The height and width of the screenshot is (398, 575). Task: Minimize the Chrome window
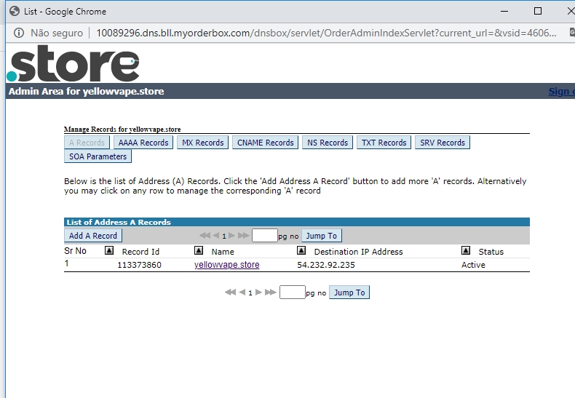tap(504, 11)
